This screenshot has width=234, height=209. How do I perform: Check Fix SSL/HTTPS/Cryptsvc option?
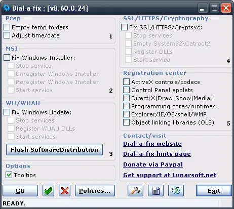[124, 27]
